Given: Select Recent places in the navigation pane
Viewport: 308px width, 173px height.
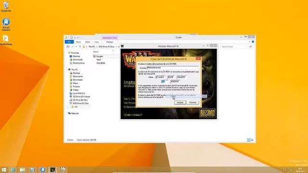Looking at the screenshot, I should pyautogui.click(x=78, y=63).
